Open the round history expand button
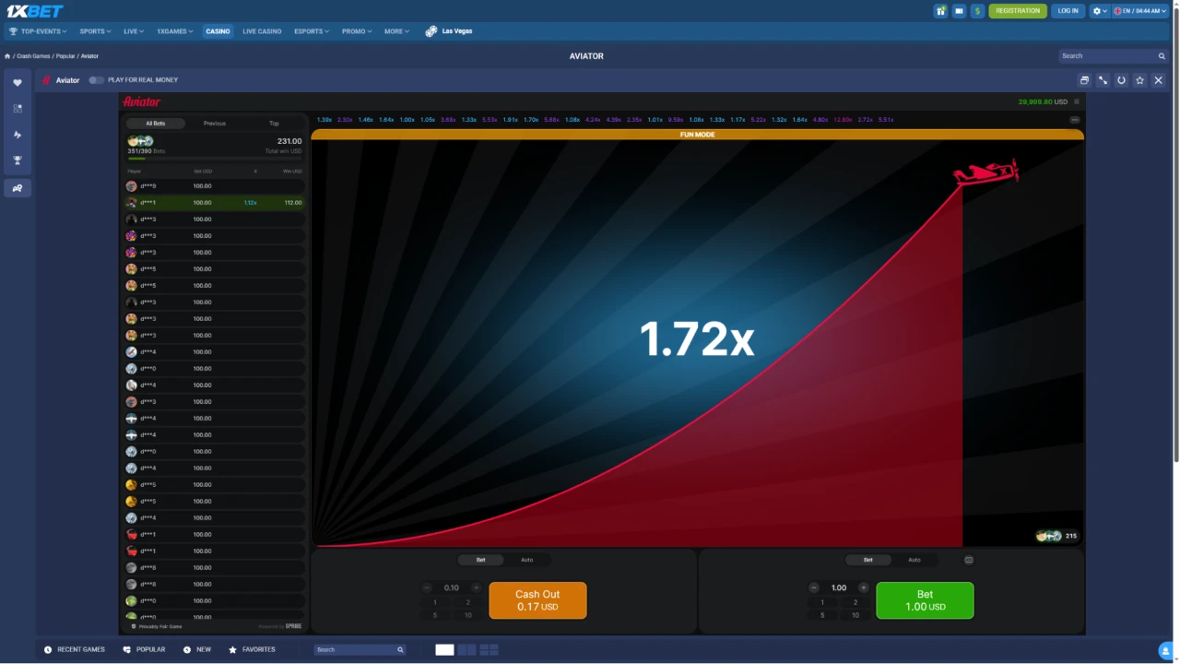This screenshot has width=1180, height=664. 1075,120
